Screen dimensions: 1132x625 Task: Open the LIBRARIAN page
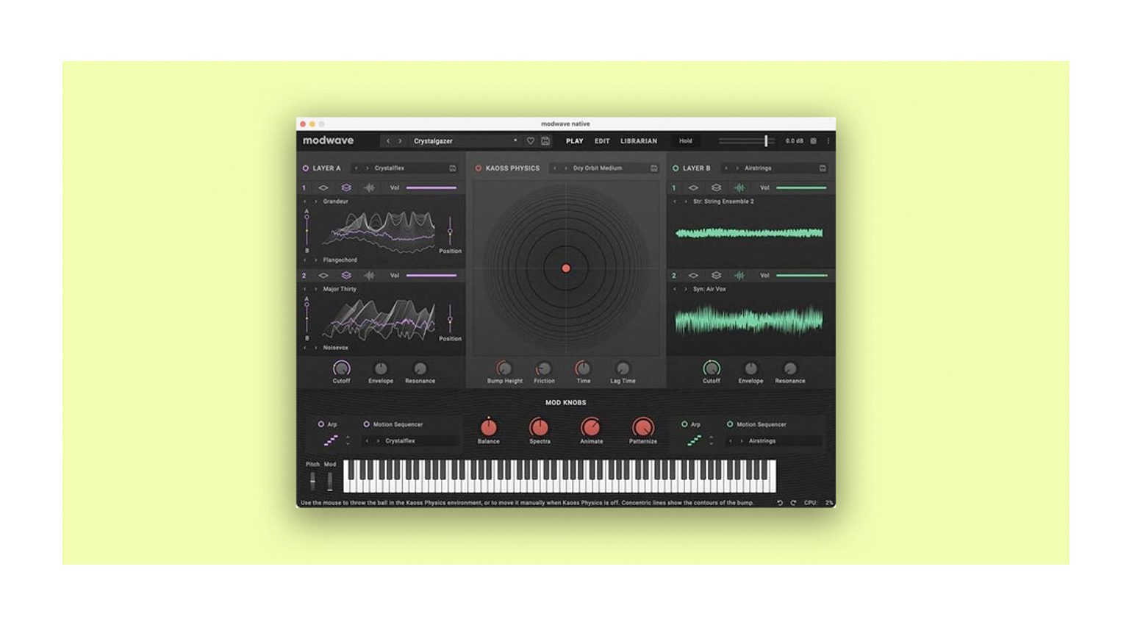coord(639,141)
